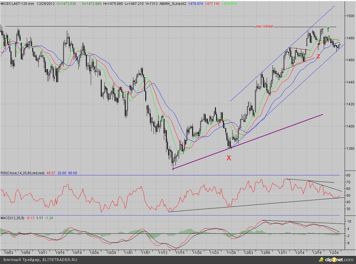The width and height of the screenshot is (356, 264).
Task: Click the MICEX LAST-120 min chart title
Action: (x=18, y=3)
